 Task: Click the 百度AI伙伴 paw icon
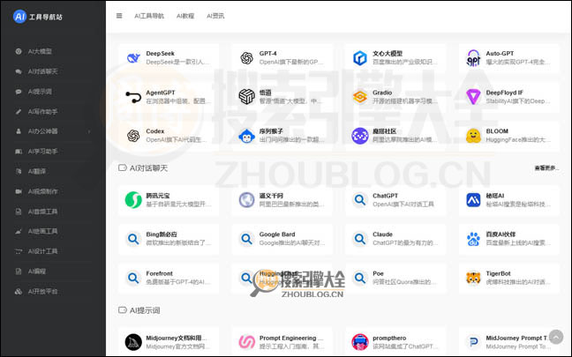coord(473,239)
